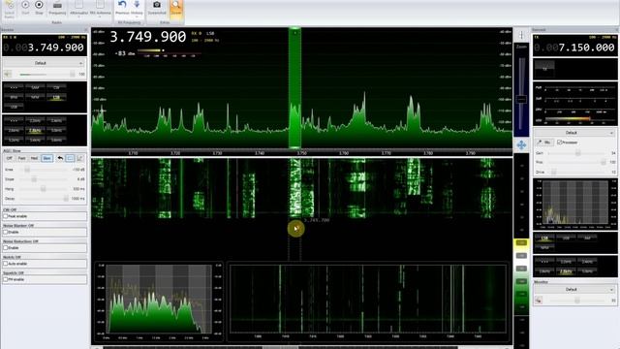Adjust the Monitor volume slider
Image resolution: width=620 pixels, height=349 pixels.
coord(577,301)
